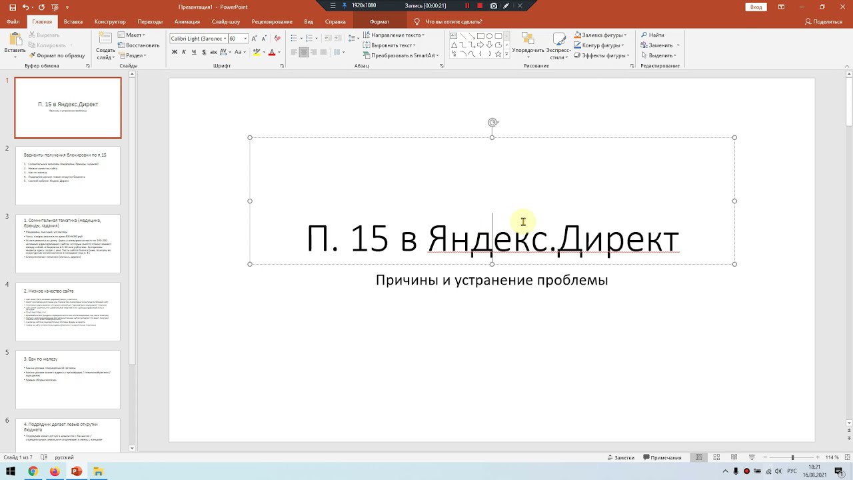The width and height of the screenshot is (853, 480).
Task: Expand Select (Выделить) dropdown
Action: [x=658, y=56]
